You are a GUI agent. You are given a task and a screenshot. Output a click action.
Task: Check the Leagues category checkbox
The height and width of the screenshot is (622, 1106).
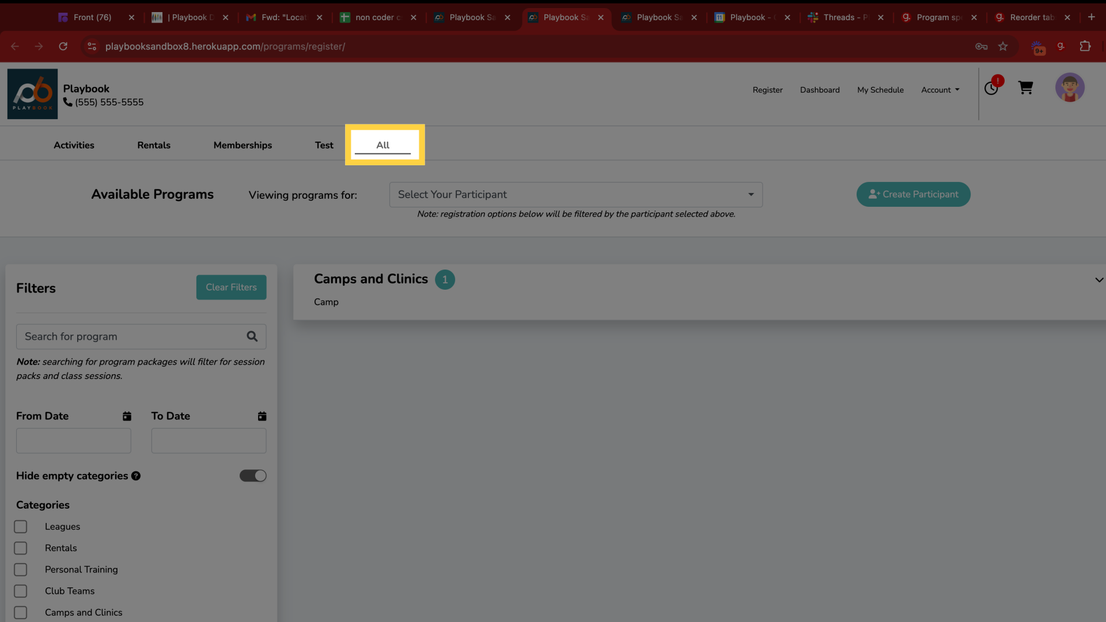[21, 527]
